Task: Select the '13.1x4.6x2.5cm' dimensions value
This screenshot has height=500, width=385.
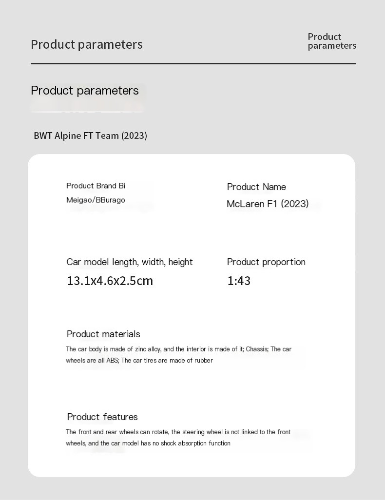Action: [110, 281]
